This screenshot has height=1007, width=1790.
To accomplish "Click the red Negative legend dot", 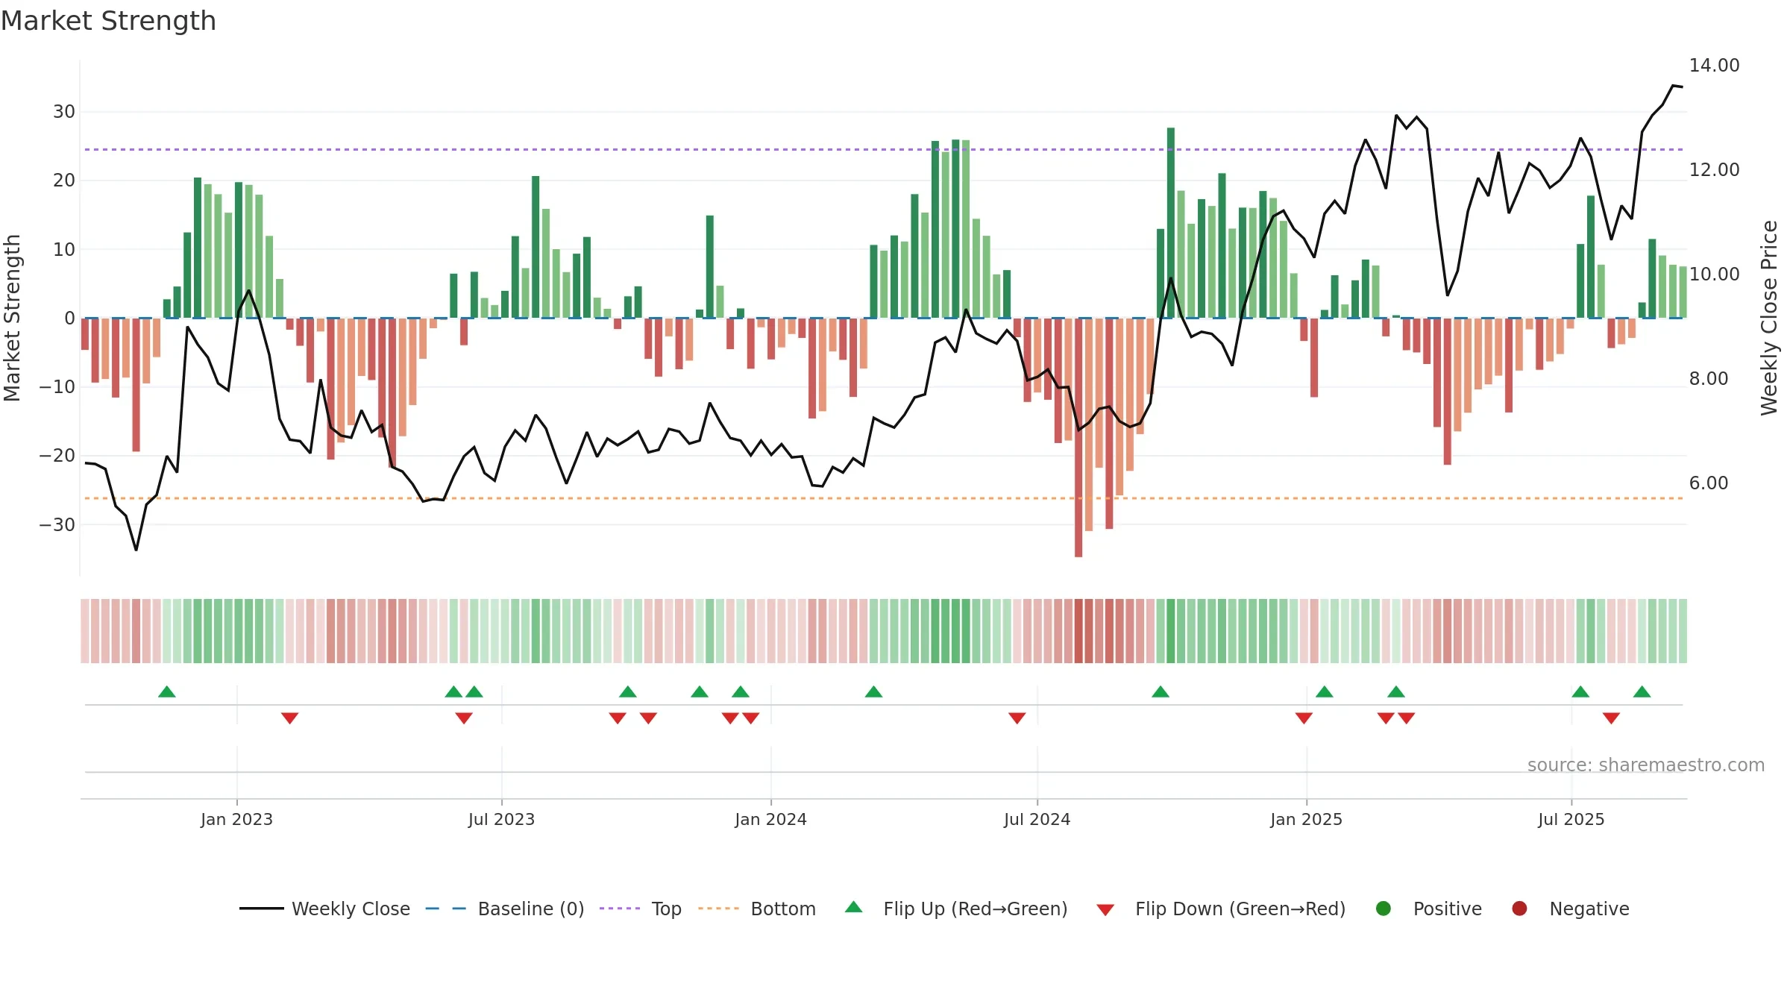I will 1519,909.
